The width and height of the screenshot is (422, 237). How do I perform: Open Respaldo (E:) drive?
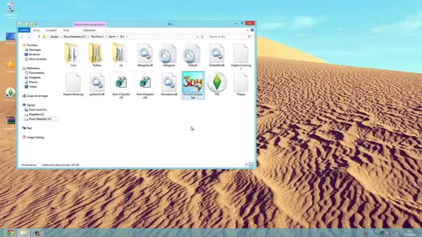tap(34, 114)
